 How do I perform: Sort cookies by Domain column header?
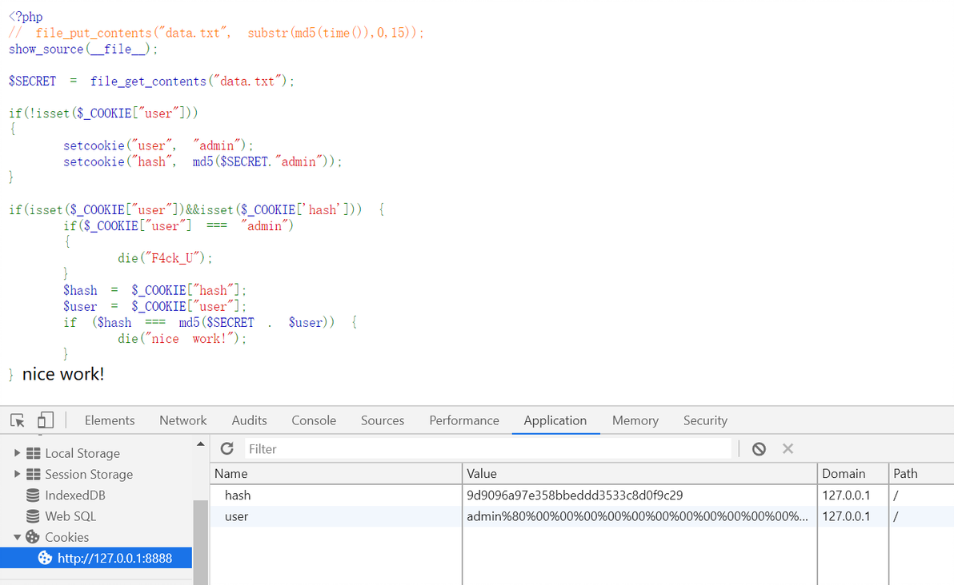tap(853, 473)
